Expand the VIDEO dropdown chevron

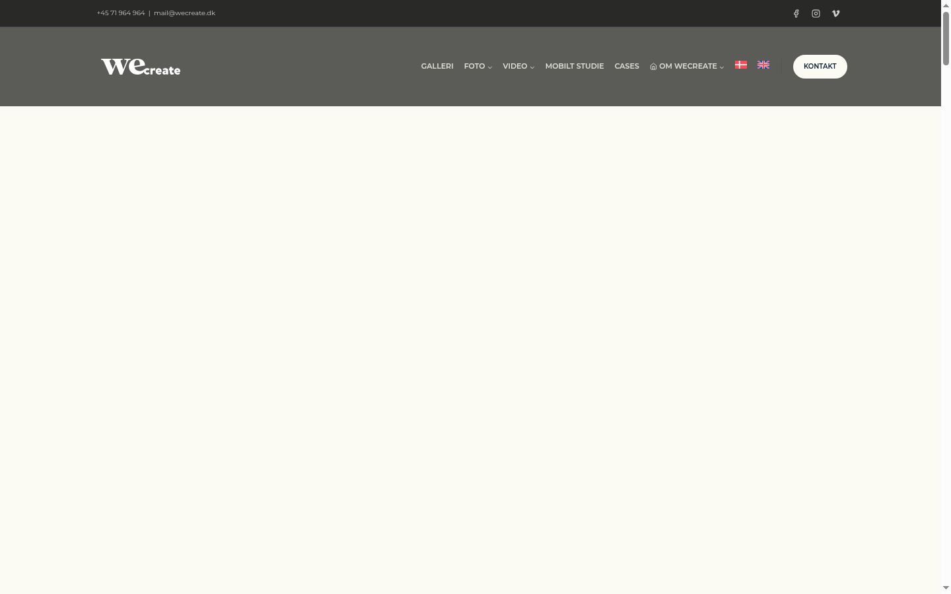532,67
